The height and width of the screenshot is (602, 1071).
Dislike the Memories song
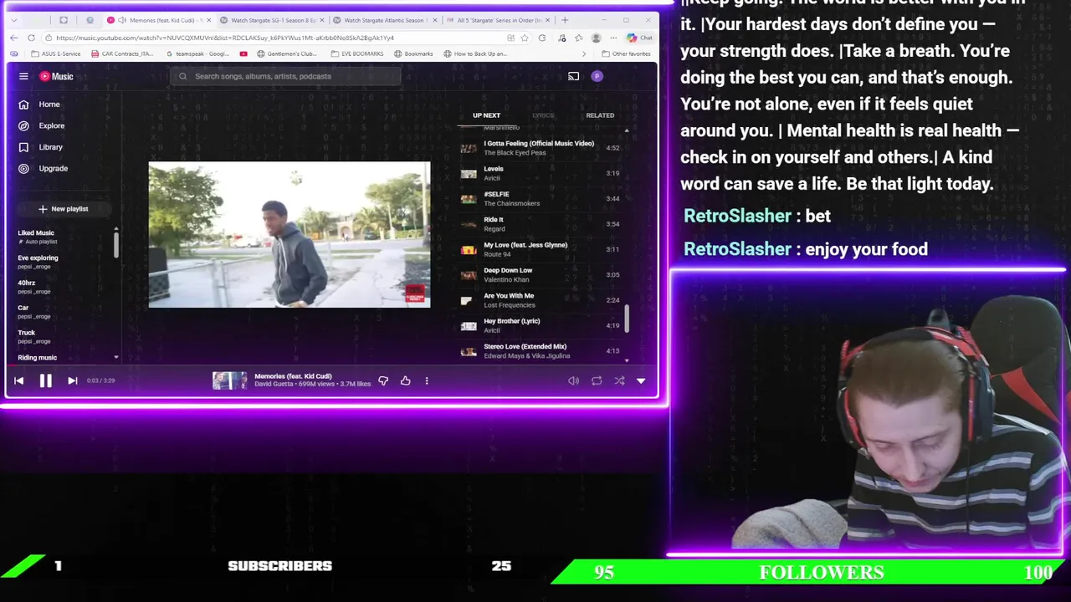click(383, 380)
